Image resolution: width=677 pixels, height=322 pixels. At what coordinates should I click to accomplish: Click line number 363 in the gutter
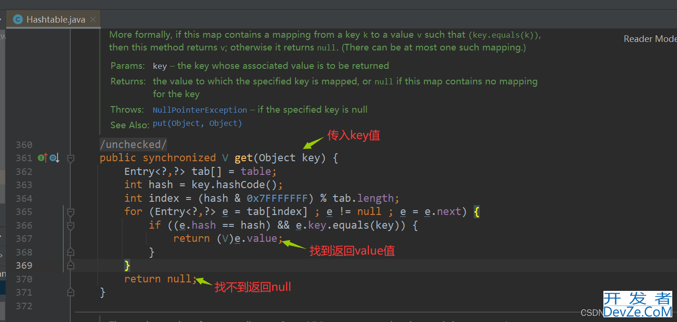24,185
